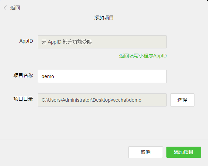The height and width of the screenshot is (166, 208).
Task: Click the 添加项目 dialog title
Action: pos(104,18)
